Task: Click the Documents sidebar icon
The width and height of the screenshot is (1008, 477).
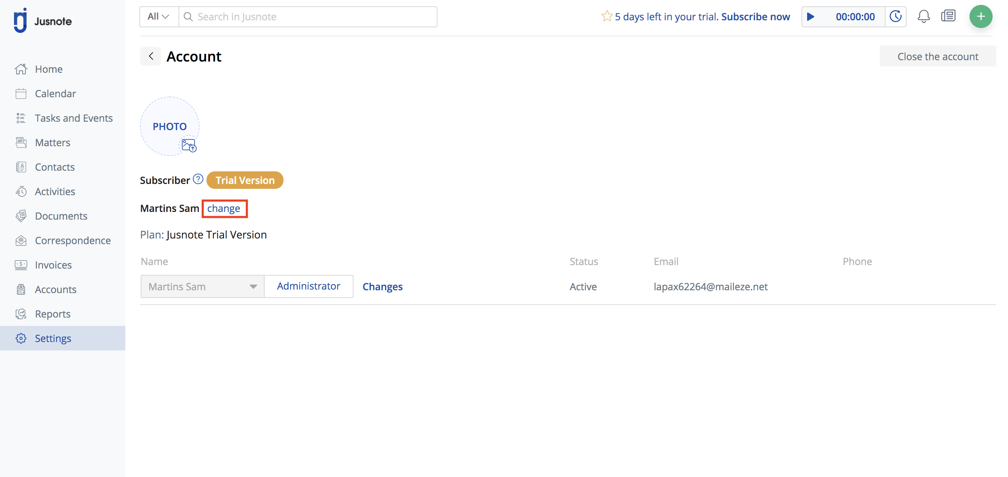Action: click(x=21, y=216)
